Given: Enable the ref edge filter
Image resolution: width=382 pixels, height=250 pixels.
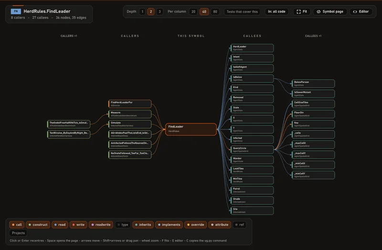Looking at the screenshot, I should point(240,225).
